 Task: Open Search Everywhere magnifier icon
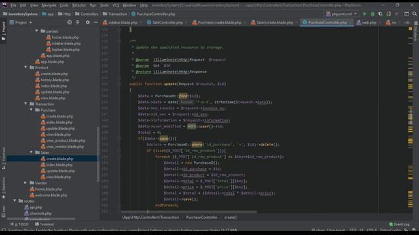414,14
